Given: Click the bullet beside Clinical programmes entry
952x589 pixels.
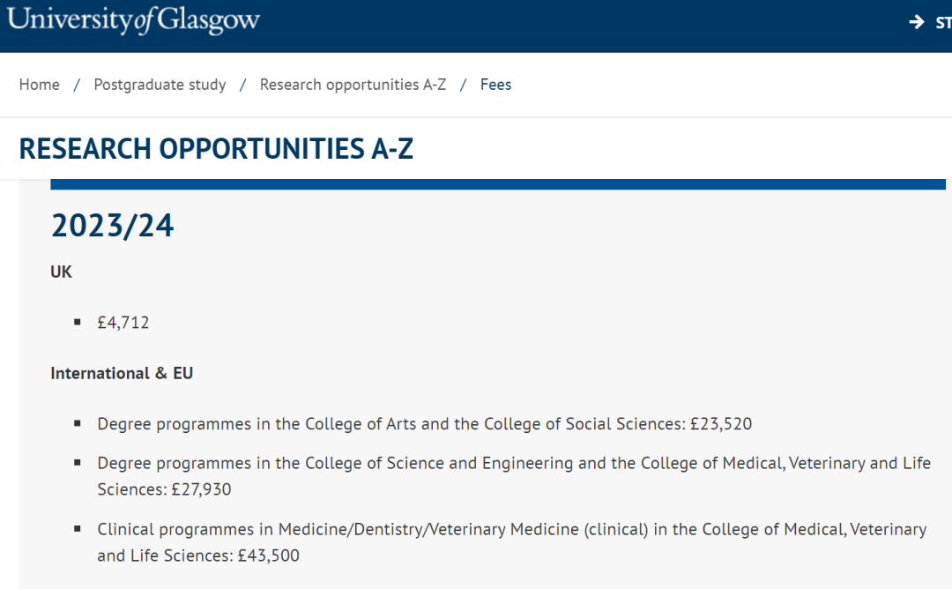Looking at the screenshot, I should click(x=77, y=529).
